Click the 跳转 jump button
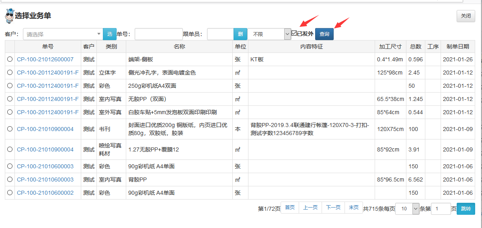 click(x=466, y=209)
